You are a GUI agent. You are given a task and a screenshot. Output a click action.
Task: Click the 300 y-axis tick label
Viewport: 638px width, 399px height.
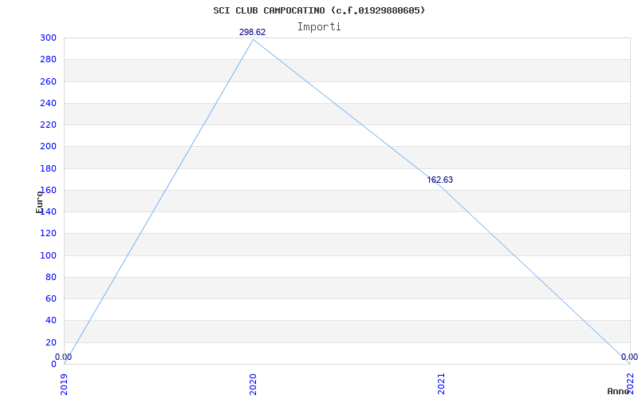[49, 38]
